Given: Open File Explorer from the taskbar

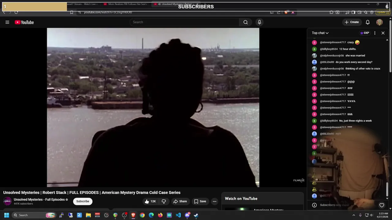Looking at the screenshot, I should click(x=88, y=215).
